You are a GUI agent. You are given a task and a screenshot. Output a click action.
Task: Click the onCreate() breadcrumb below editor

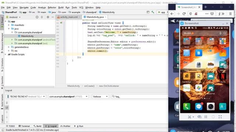click(89, 86)
